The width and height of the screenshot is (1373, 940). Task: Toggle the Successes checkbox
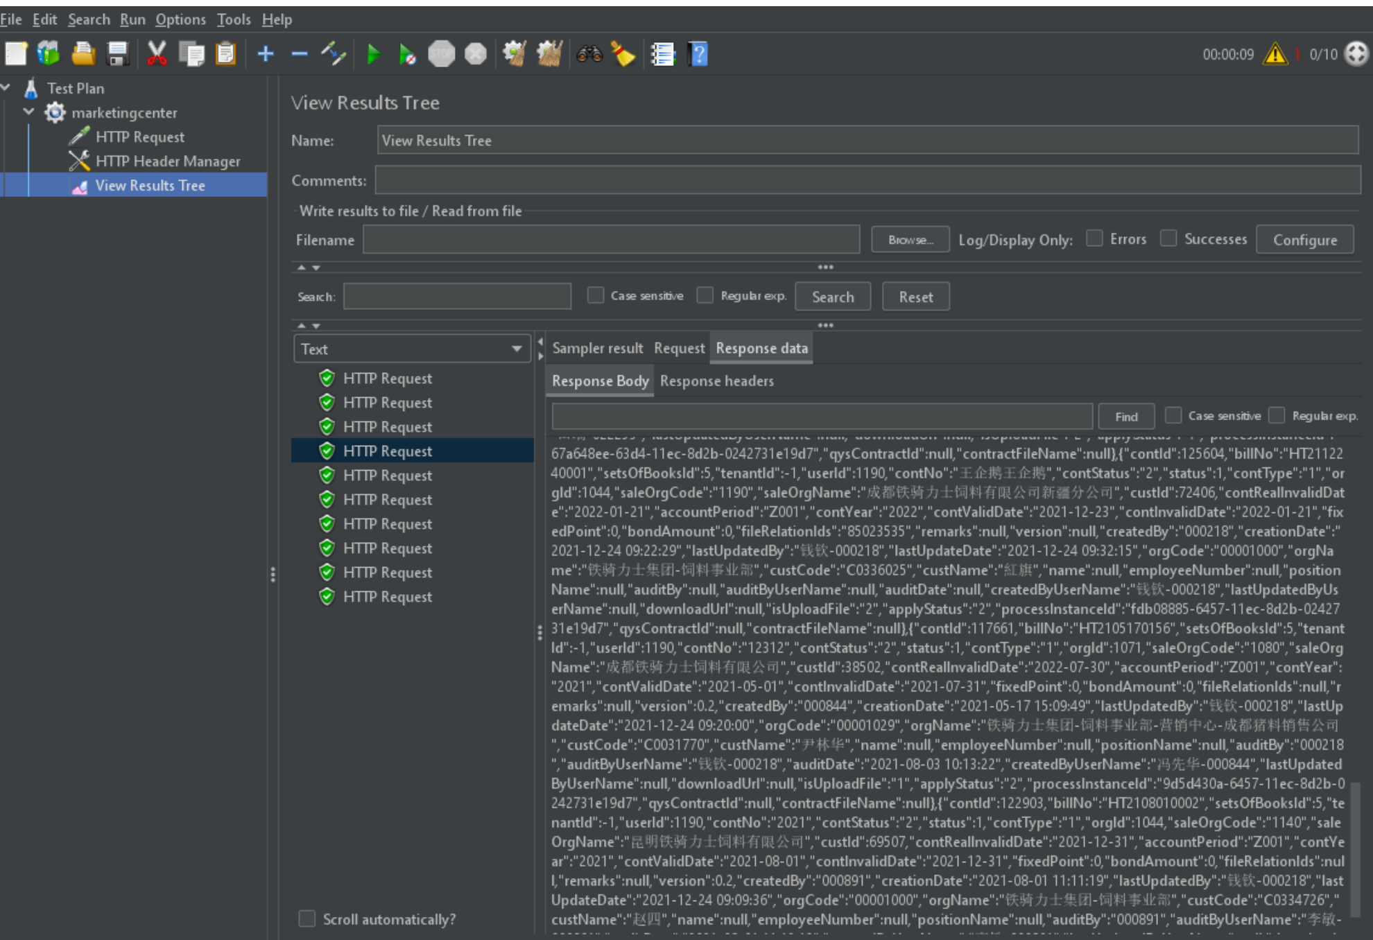coord(1168,238)
